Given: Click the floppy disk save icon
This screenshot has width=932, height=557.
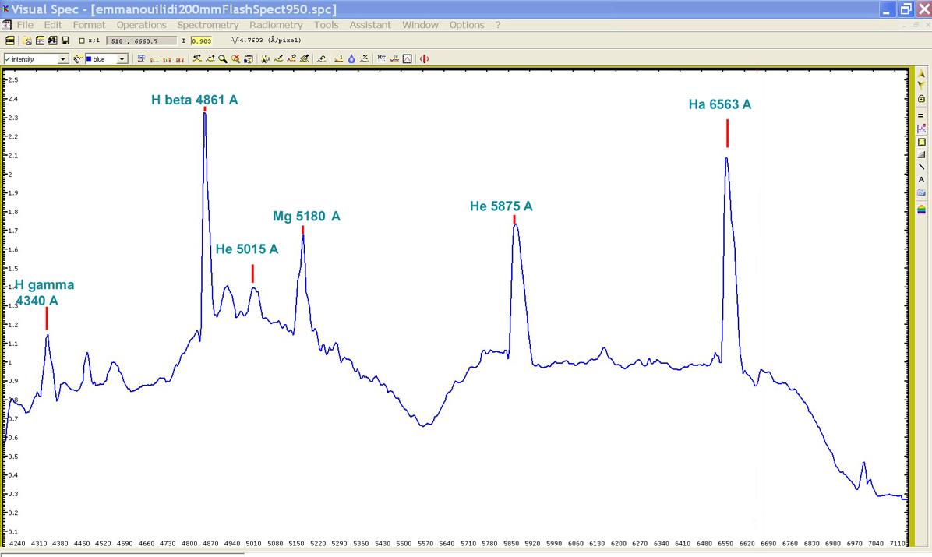Looking at the screenshot, I should [65, 41].
